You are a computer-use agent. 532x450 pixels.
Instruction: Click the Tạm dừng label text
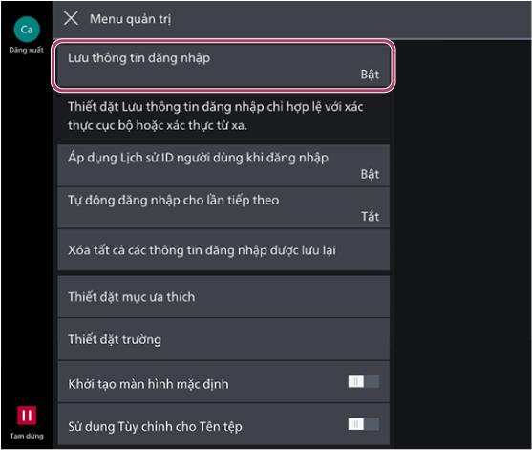[x=27, y=436]
